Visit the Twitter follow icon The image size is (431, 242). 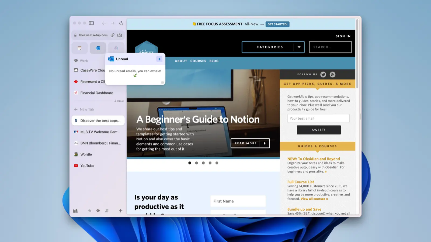323,74
